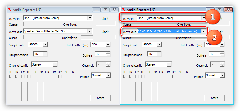Open the Priority dropdown in right window
The image size is (240, 111).
pos(222,75)
